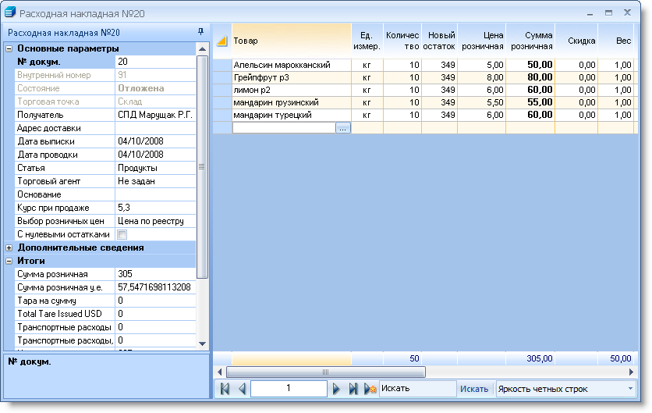Go to the next record
Image resolution: width=652 pixels, height=413 pixels.
coord(337,389)
